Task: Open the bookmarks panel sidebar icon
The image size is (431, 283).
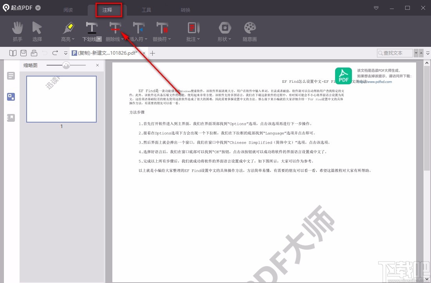Action: 11,118
